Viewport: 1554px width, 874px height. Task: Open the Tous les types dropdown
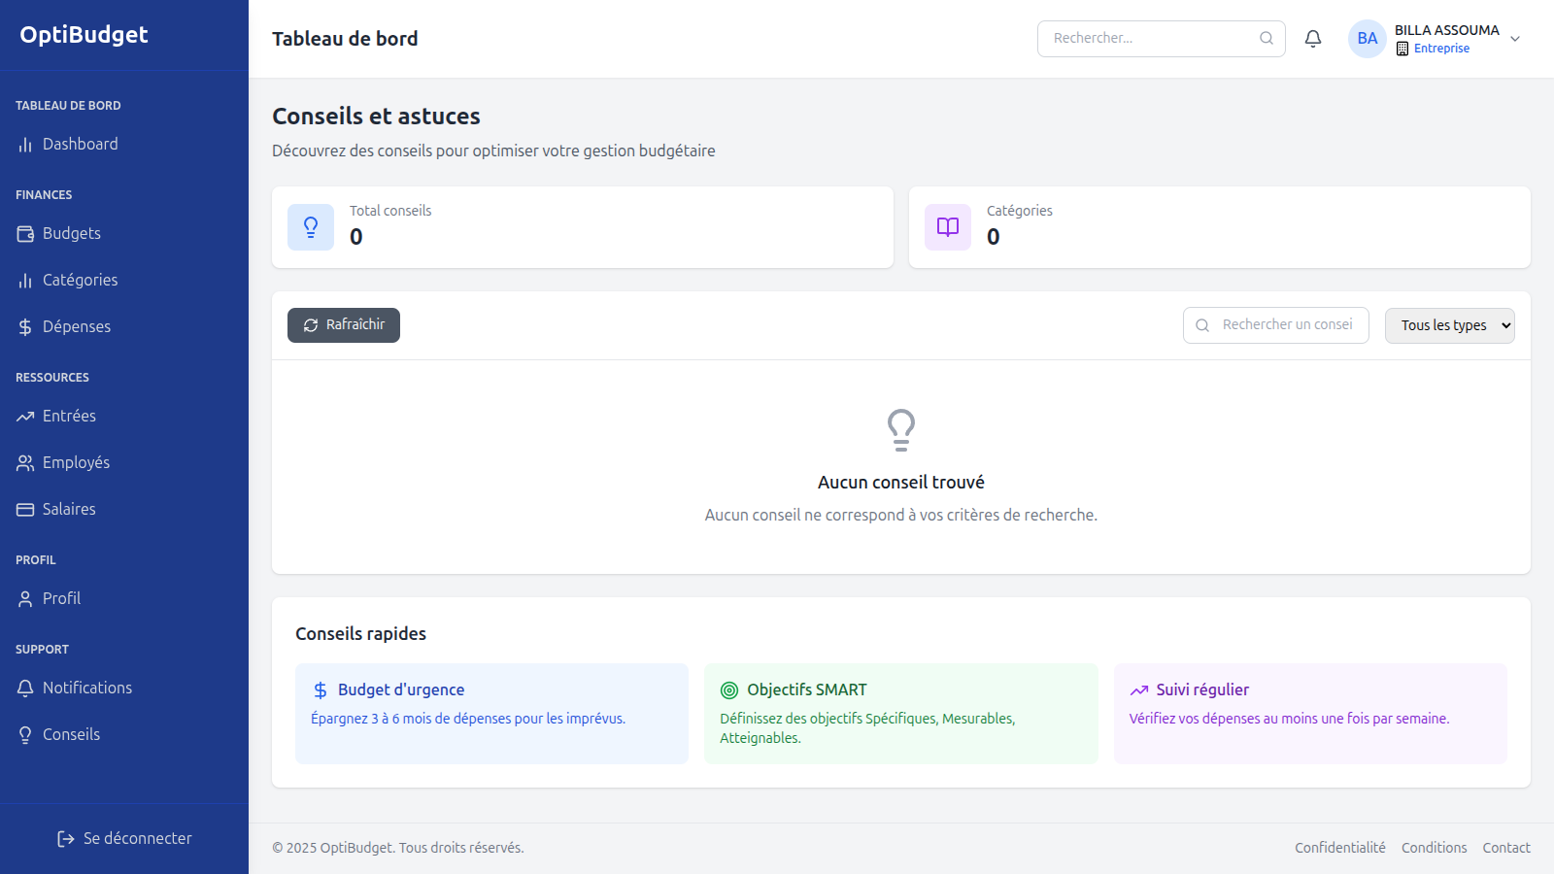point(1449,325)
